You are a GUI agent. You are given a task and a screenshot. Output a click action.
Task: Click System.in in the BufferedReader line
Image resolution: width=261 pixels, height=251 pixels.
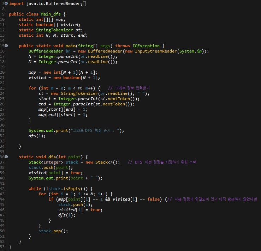pos(190,51)
